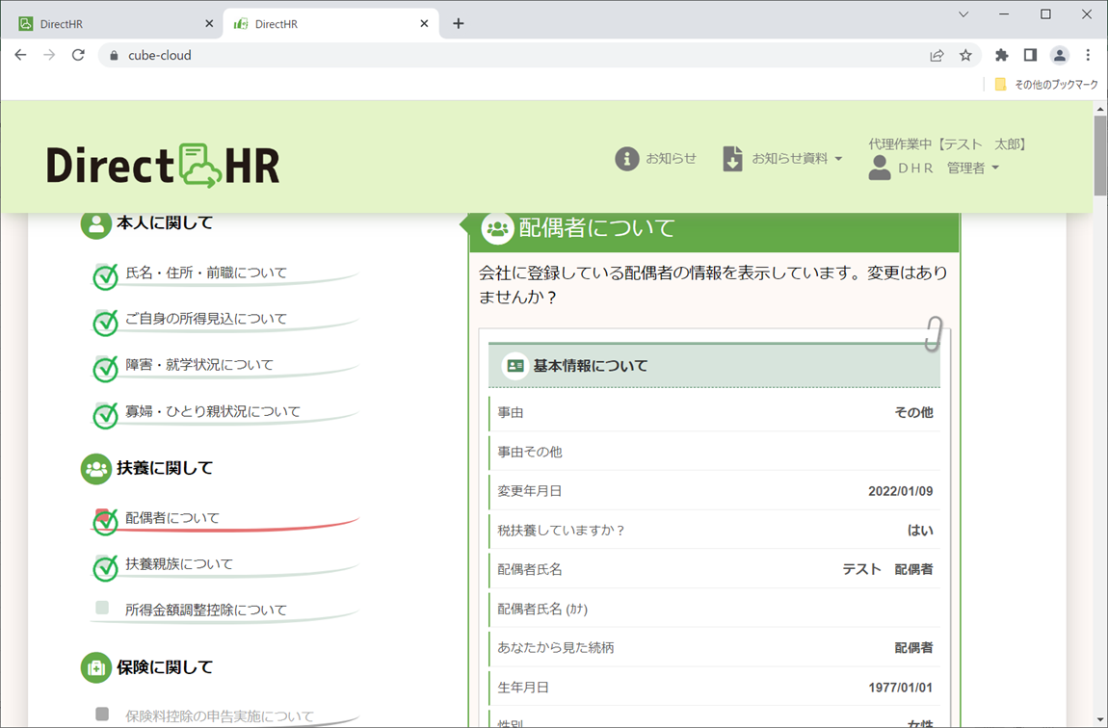Open 保険料控除の申告実施について item

[x=220, y=716]
